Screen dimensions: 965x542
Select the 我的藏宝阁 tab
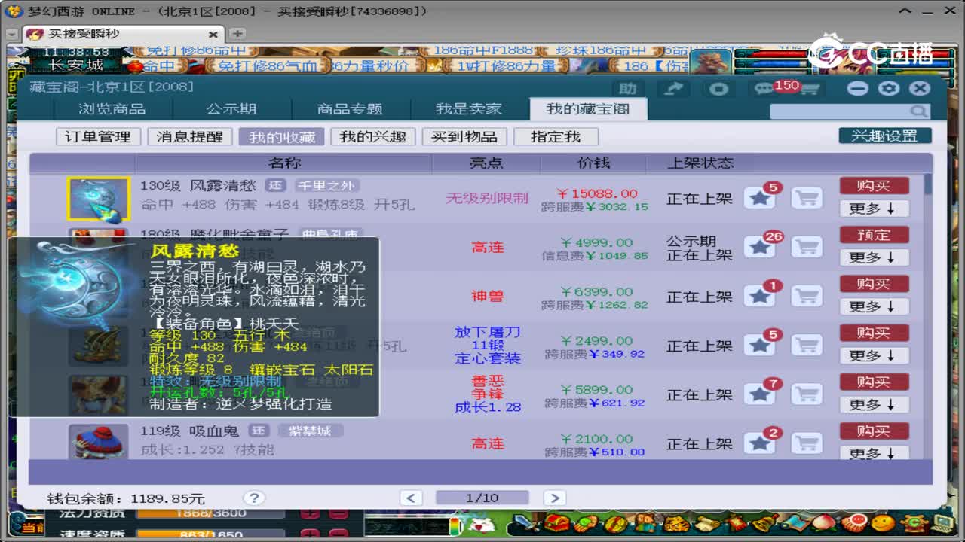[x=587, y=109]
